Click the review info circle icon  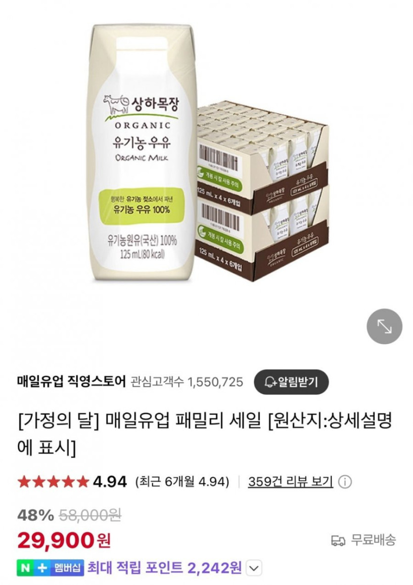345,482
